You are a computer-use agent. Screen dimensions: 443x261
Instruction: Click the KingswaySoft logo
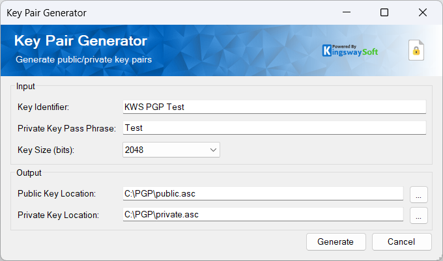350,50
